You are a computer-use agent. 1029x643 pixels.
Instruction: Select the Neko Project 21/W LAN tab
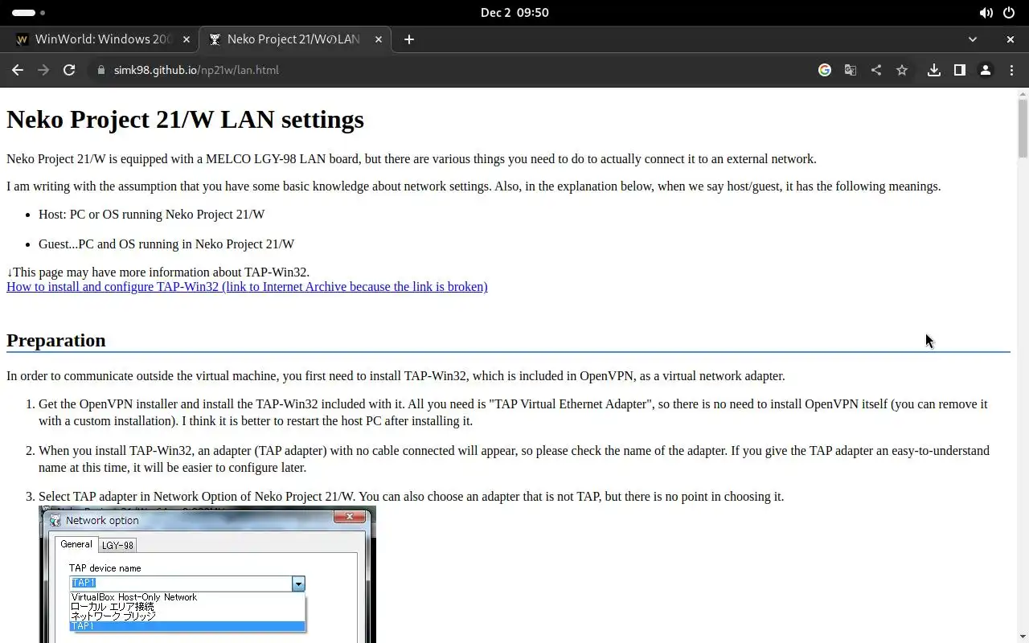coord(294,39)
